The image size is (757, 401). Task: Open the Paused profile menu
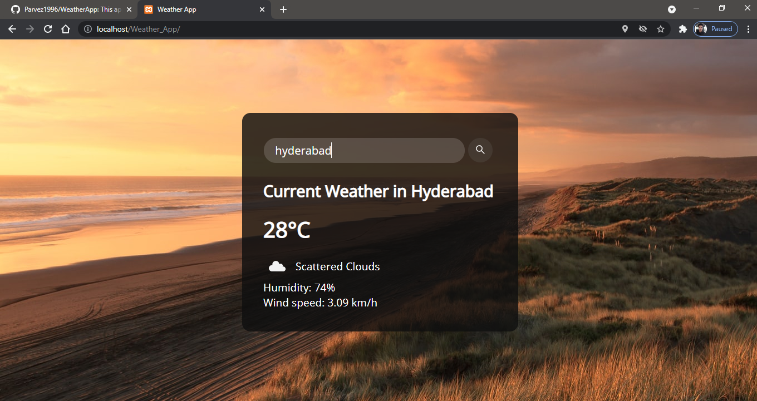(x=715, y=28)
